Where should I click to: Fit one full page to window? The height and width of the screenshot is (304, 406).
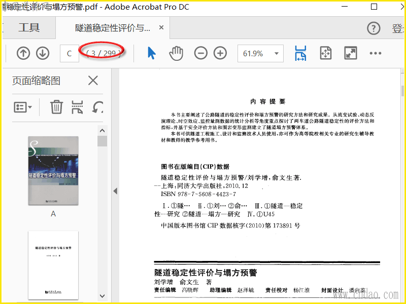click(325, 53)
